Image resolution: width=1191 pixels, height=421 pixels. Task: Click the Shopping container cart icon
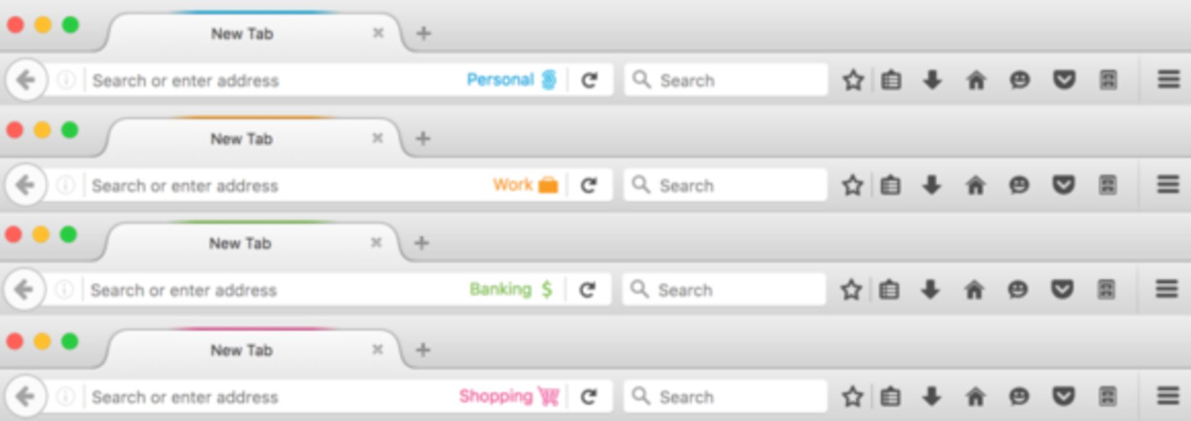point(548,396)
